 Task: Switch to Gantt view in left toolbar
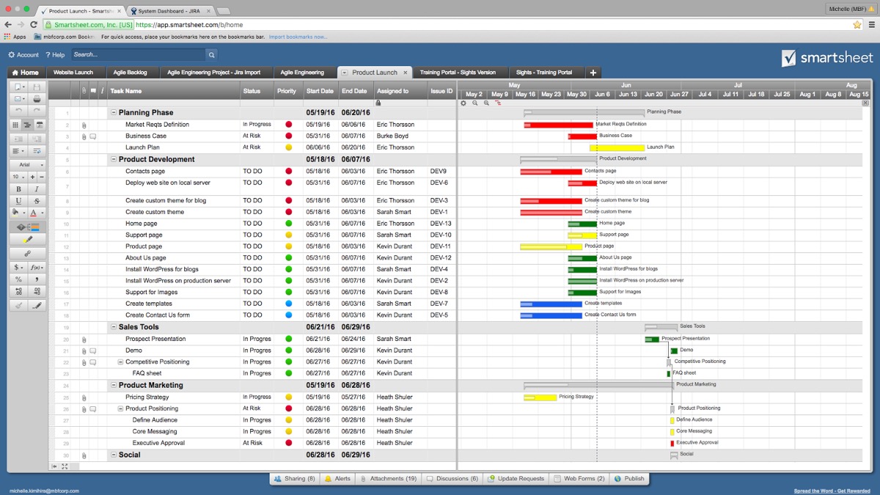(x=27, y=125)
